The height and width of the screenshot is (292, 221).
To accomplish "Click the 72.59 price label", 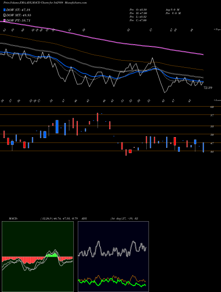I will (208, 88).
